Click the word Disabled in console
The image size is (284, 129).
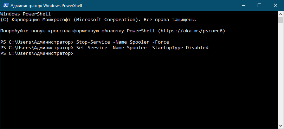(x=197, y=48)
